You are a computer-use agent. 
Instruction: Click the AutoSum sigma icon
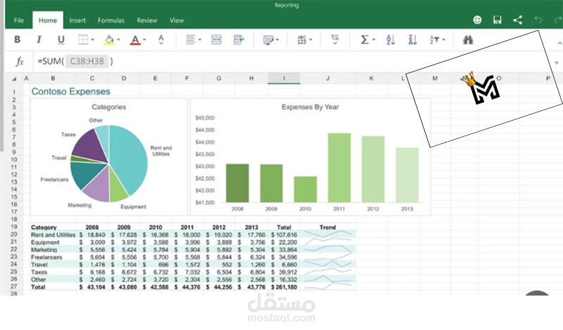(365, 39)
